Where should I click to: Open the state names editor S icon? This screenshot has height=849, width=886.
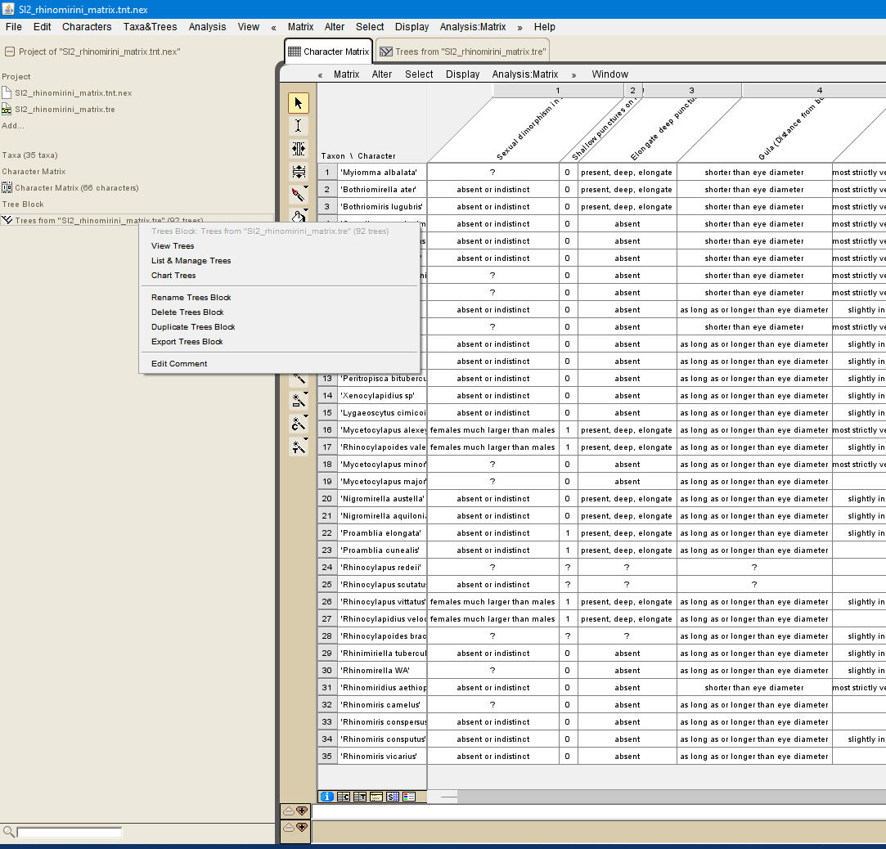[393, 797]
